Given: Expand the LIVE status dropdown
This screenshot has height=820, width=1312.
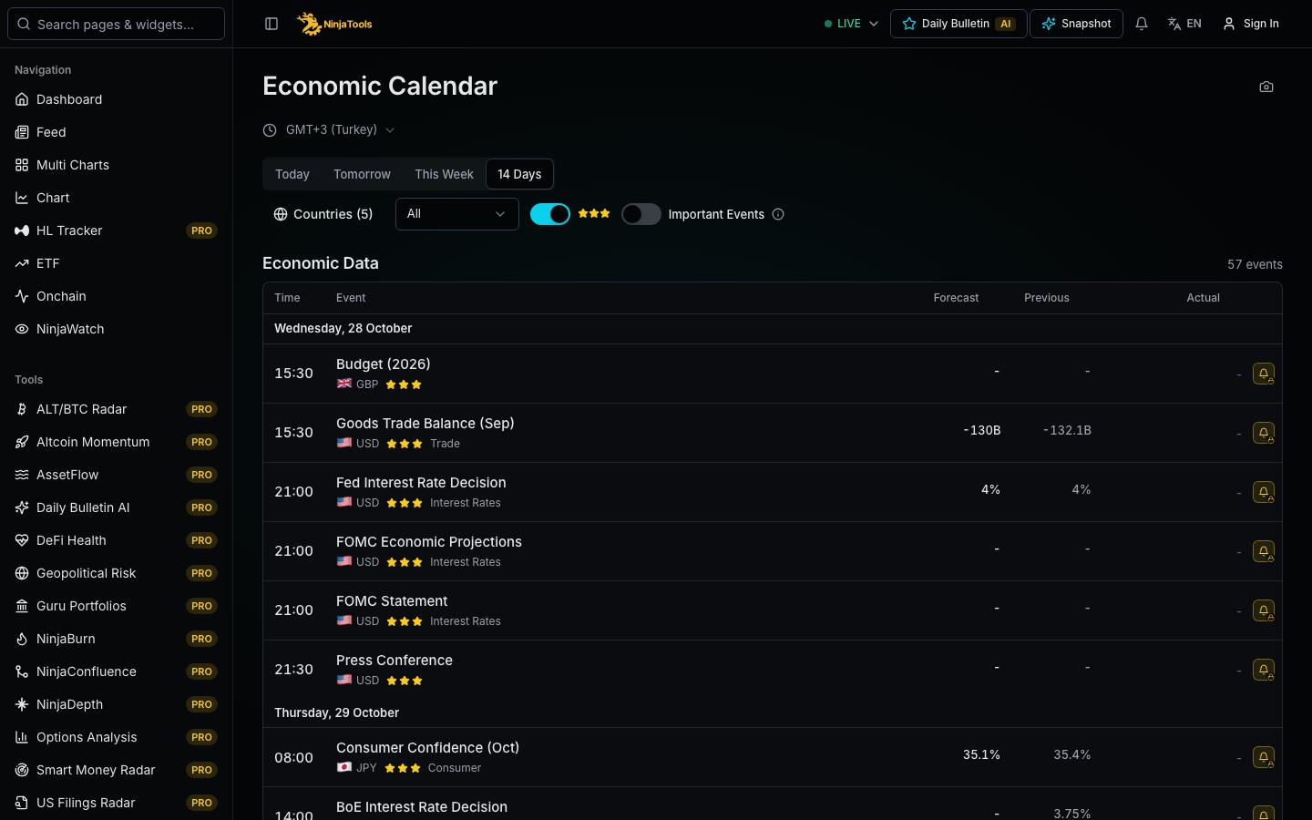Looking at the screenshot, I should 851,24.
